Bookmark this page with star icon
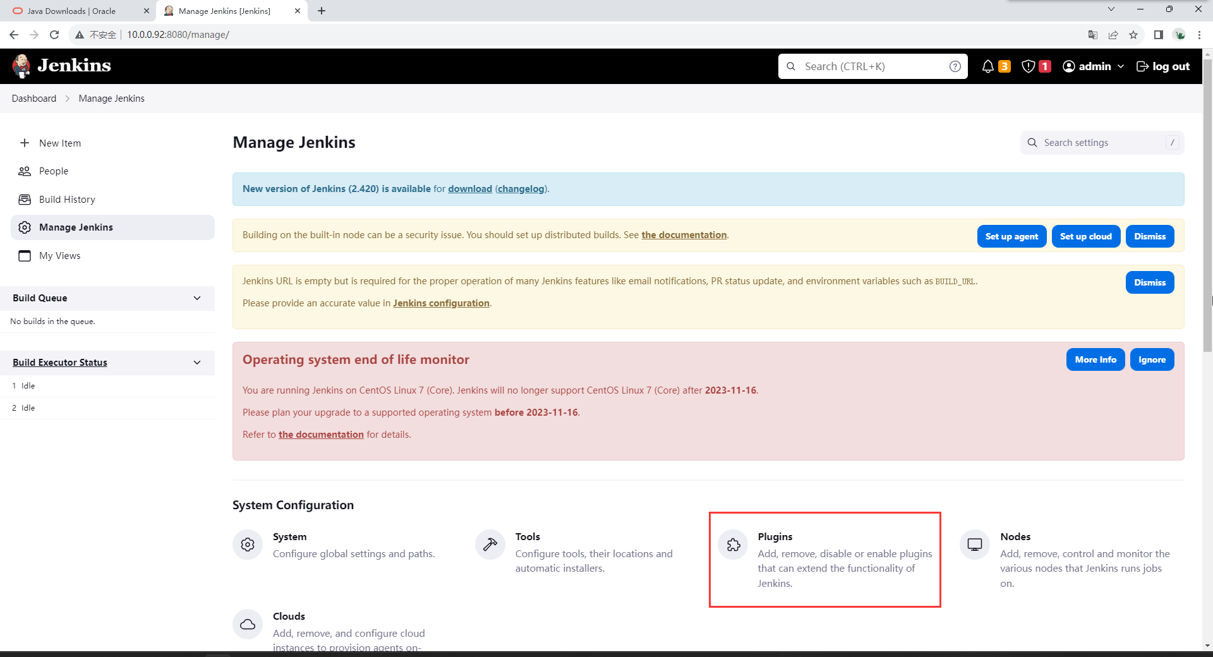This screenshot has height=657, width=1213. point(1133,35)
